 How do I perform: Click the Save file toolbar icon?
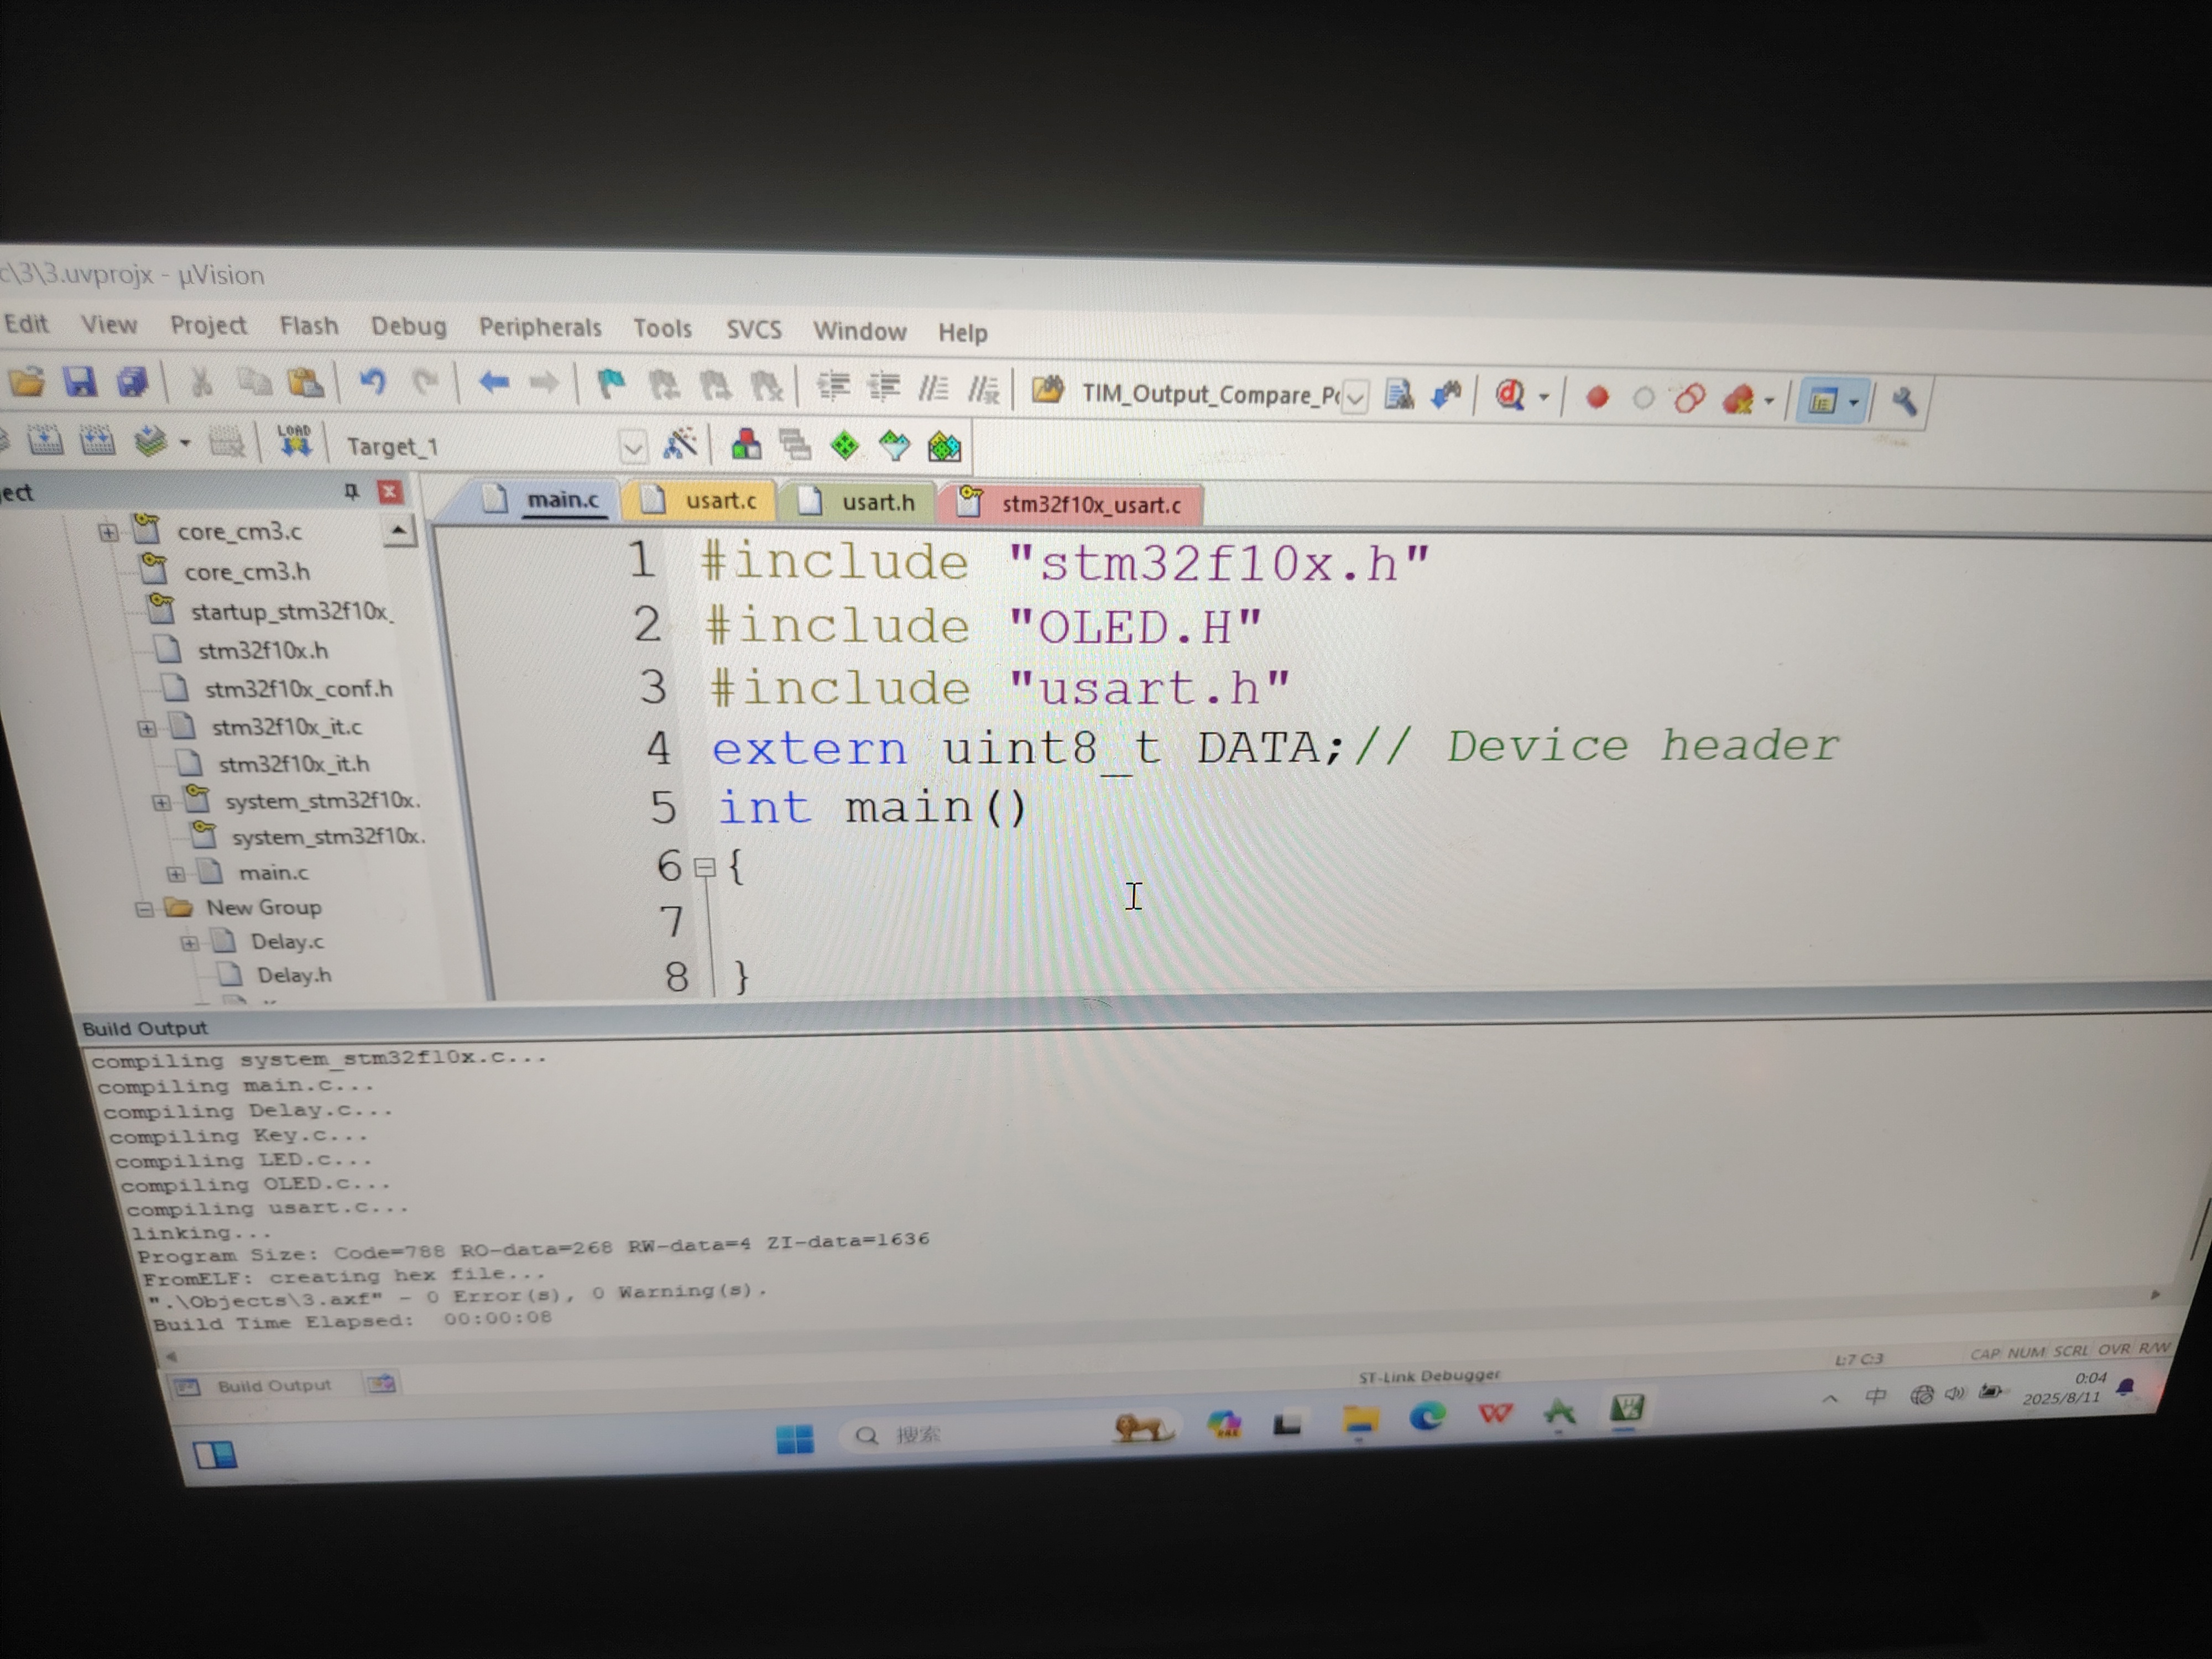coord(80,381)
